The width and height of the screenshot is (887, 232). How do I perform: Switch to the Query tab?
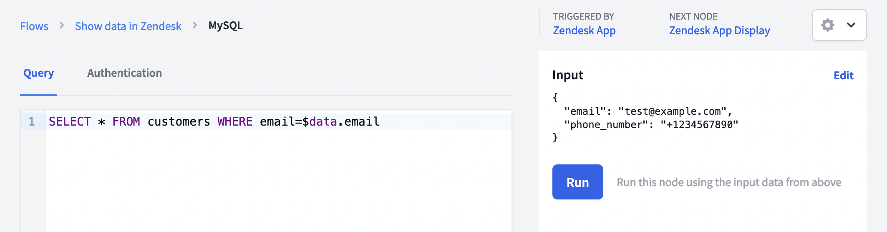pyautogui.click(x=38, y=73)
